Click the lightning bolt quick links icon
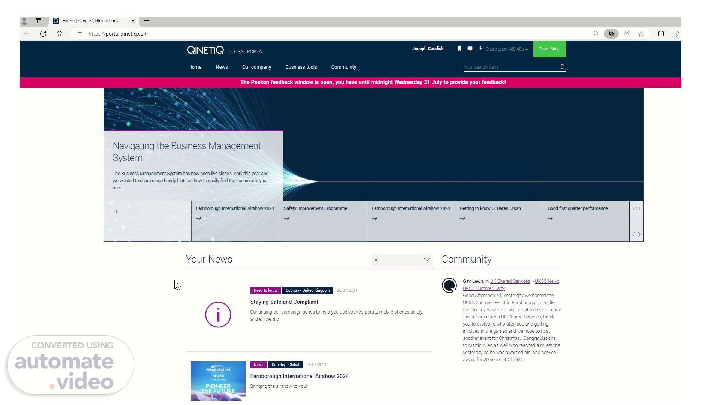This screenshot has height=405, width=720. click(480, 48)
